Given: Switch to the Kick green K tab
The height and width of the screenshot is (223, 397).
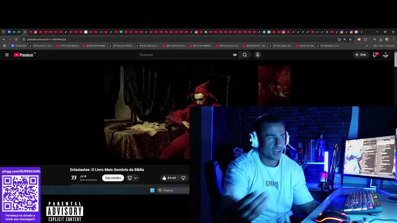Looking at the screenshot, I should [206, 32].
